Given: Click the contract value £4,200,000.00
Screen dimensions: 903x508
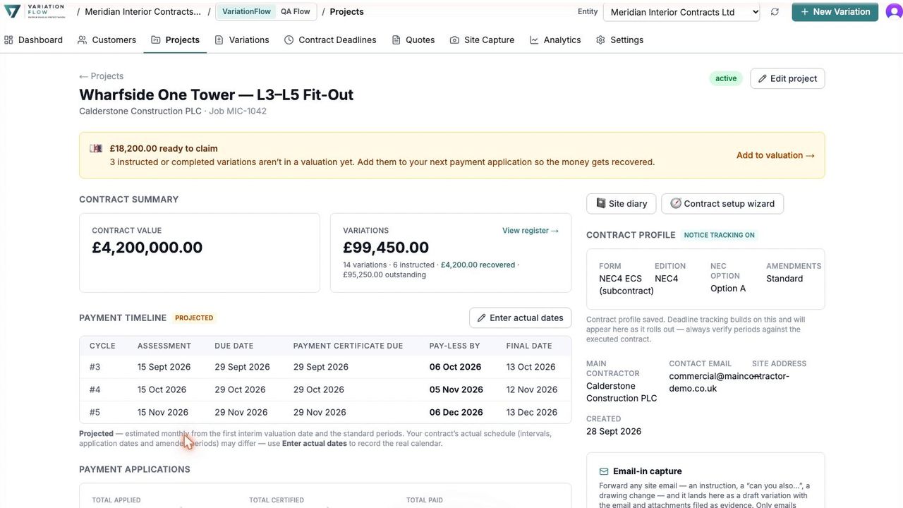Looking at the screenshot, I should [x=147, y=248].
